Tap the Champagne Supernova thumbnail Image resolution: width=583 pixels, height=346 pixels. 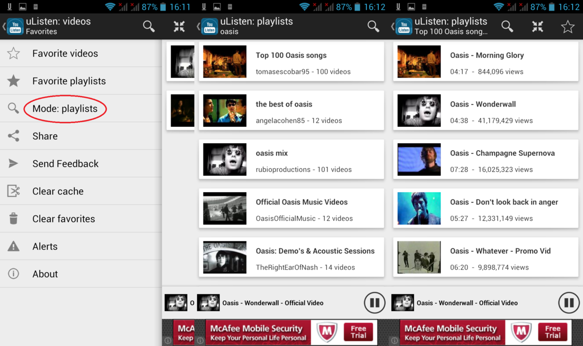click(x=419, y=159)
